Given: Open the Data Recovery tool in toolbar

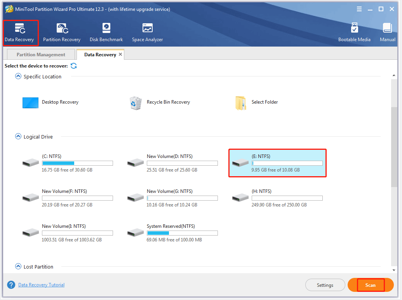Looking at the screenshot, I should 19,33.
